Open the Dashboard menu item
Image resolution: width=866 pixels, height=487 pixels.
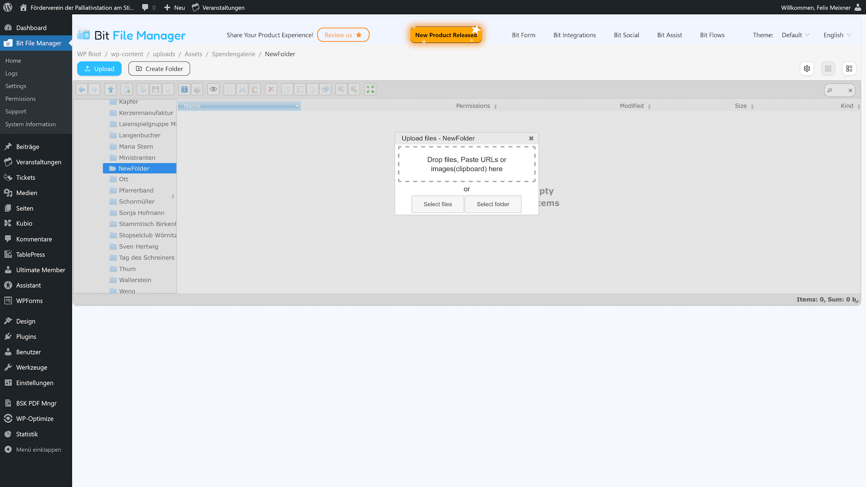[36, 28]
